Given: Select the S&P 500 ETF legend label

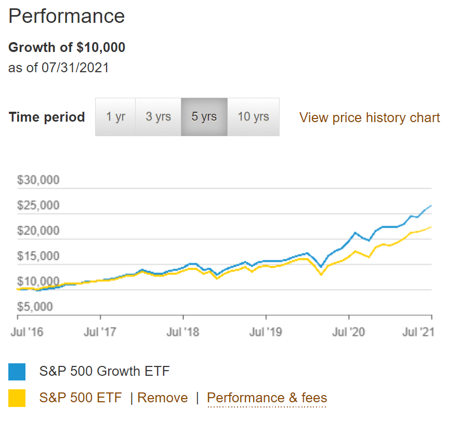Looking at the screenshot, I should pos(80,398).
